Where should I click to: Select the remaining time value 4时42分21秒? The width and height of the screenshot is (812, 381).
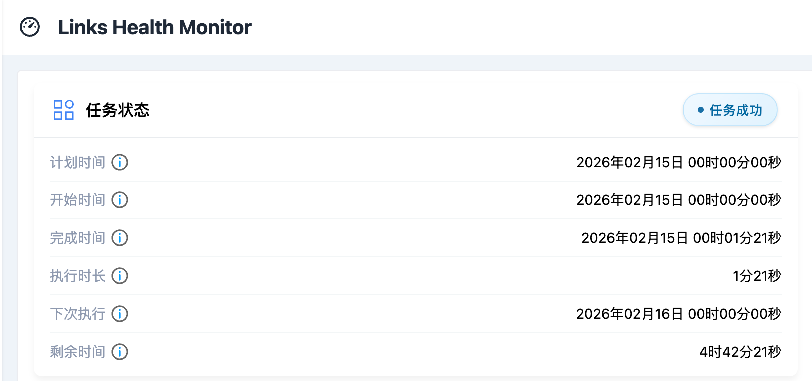coord(740,352)
